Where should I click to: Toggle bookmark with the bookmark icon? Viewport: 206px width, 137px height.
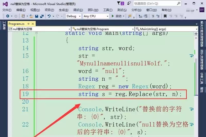165,16
